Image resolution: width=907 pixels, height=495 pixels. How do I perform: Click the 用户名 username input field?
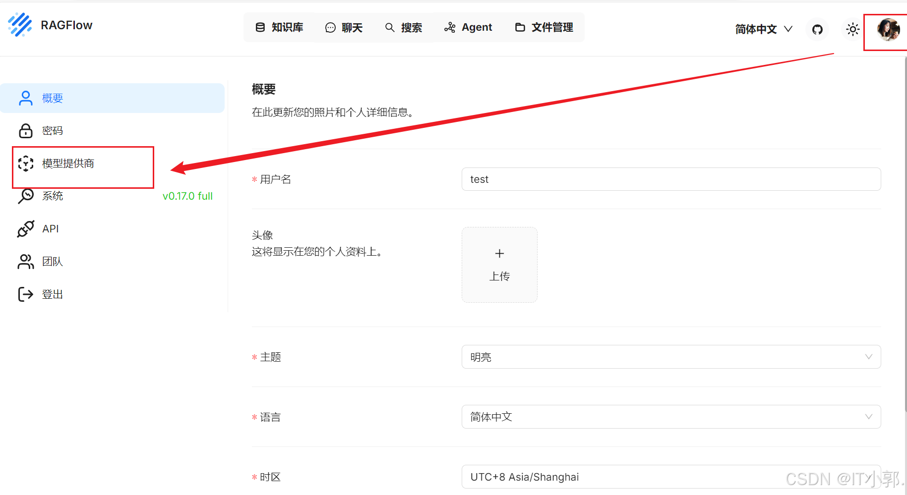pos(671,179)
